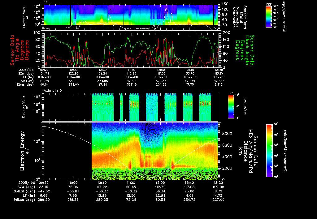The image size is (317, 219).
Task: Click SolLat value -66.33
Action: coord(102,191)
